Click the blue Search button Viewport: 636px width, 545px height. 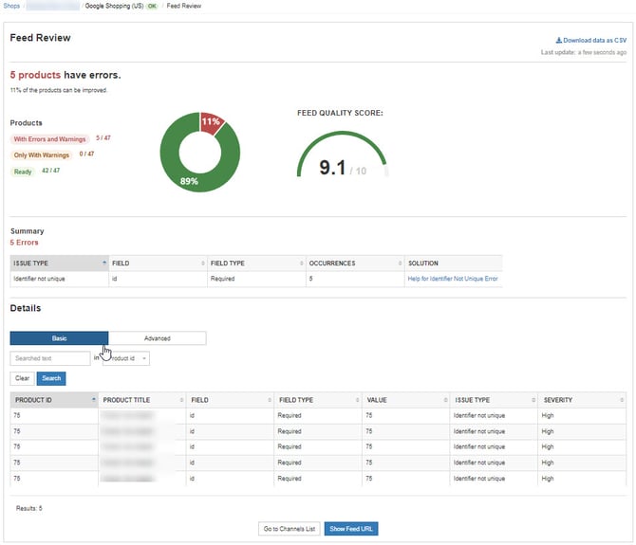(x=51, y=378)
